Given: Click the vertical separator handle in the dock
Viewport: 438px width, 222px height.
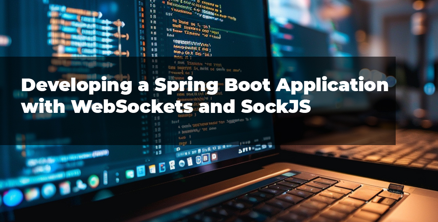Looking at the screenshot, I should (x=105, y=177).
